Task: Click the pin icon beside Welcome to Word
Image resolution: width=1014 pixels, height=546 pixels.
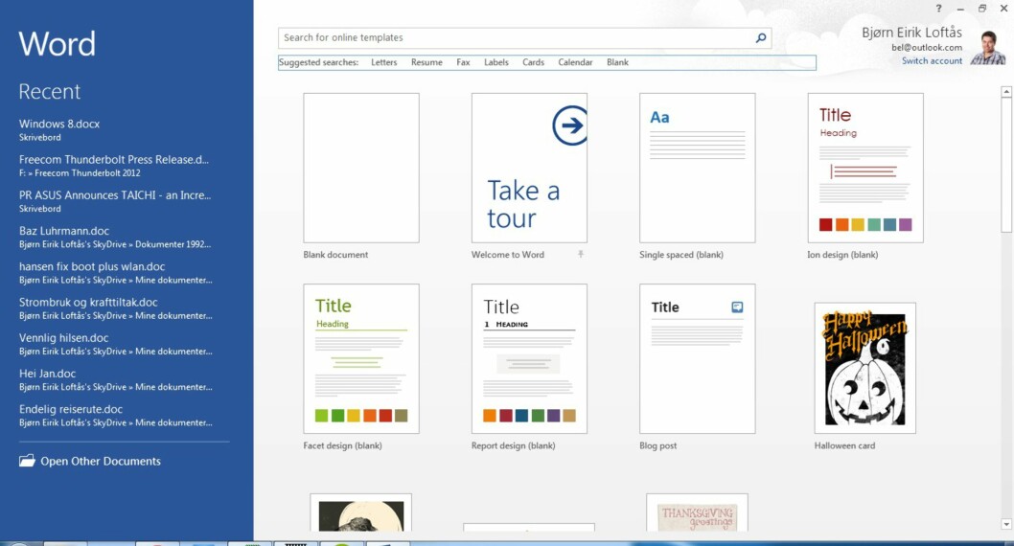Action: click(581, 255)
